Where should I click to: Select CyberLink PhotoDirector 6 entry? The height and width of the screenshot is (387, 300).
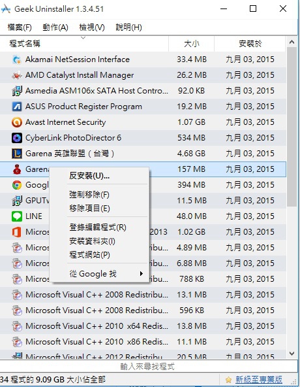coord(143,138)
